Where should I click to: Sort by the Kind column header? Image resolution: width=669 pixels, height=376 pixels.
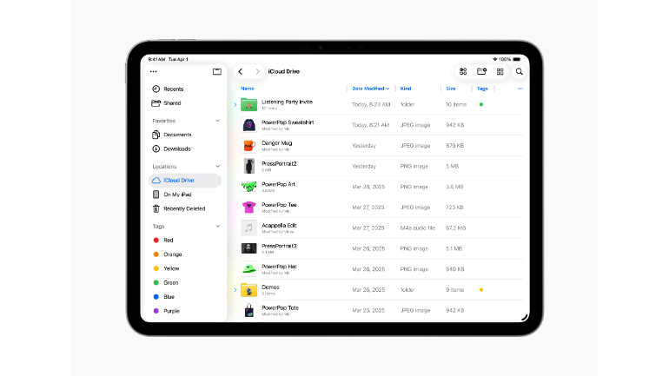(x=406, y=89)
